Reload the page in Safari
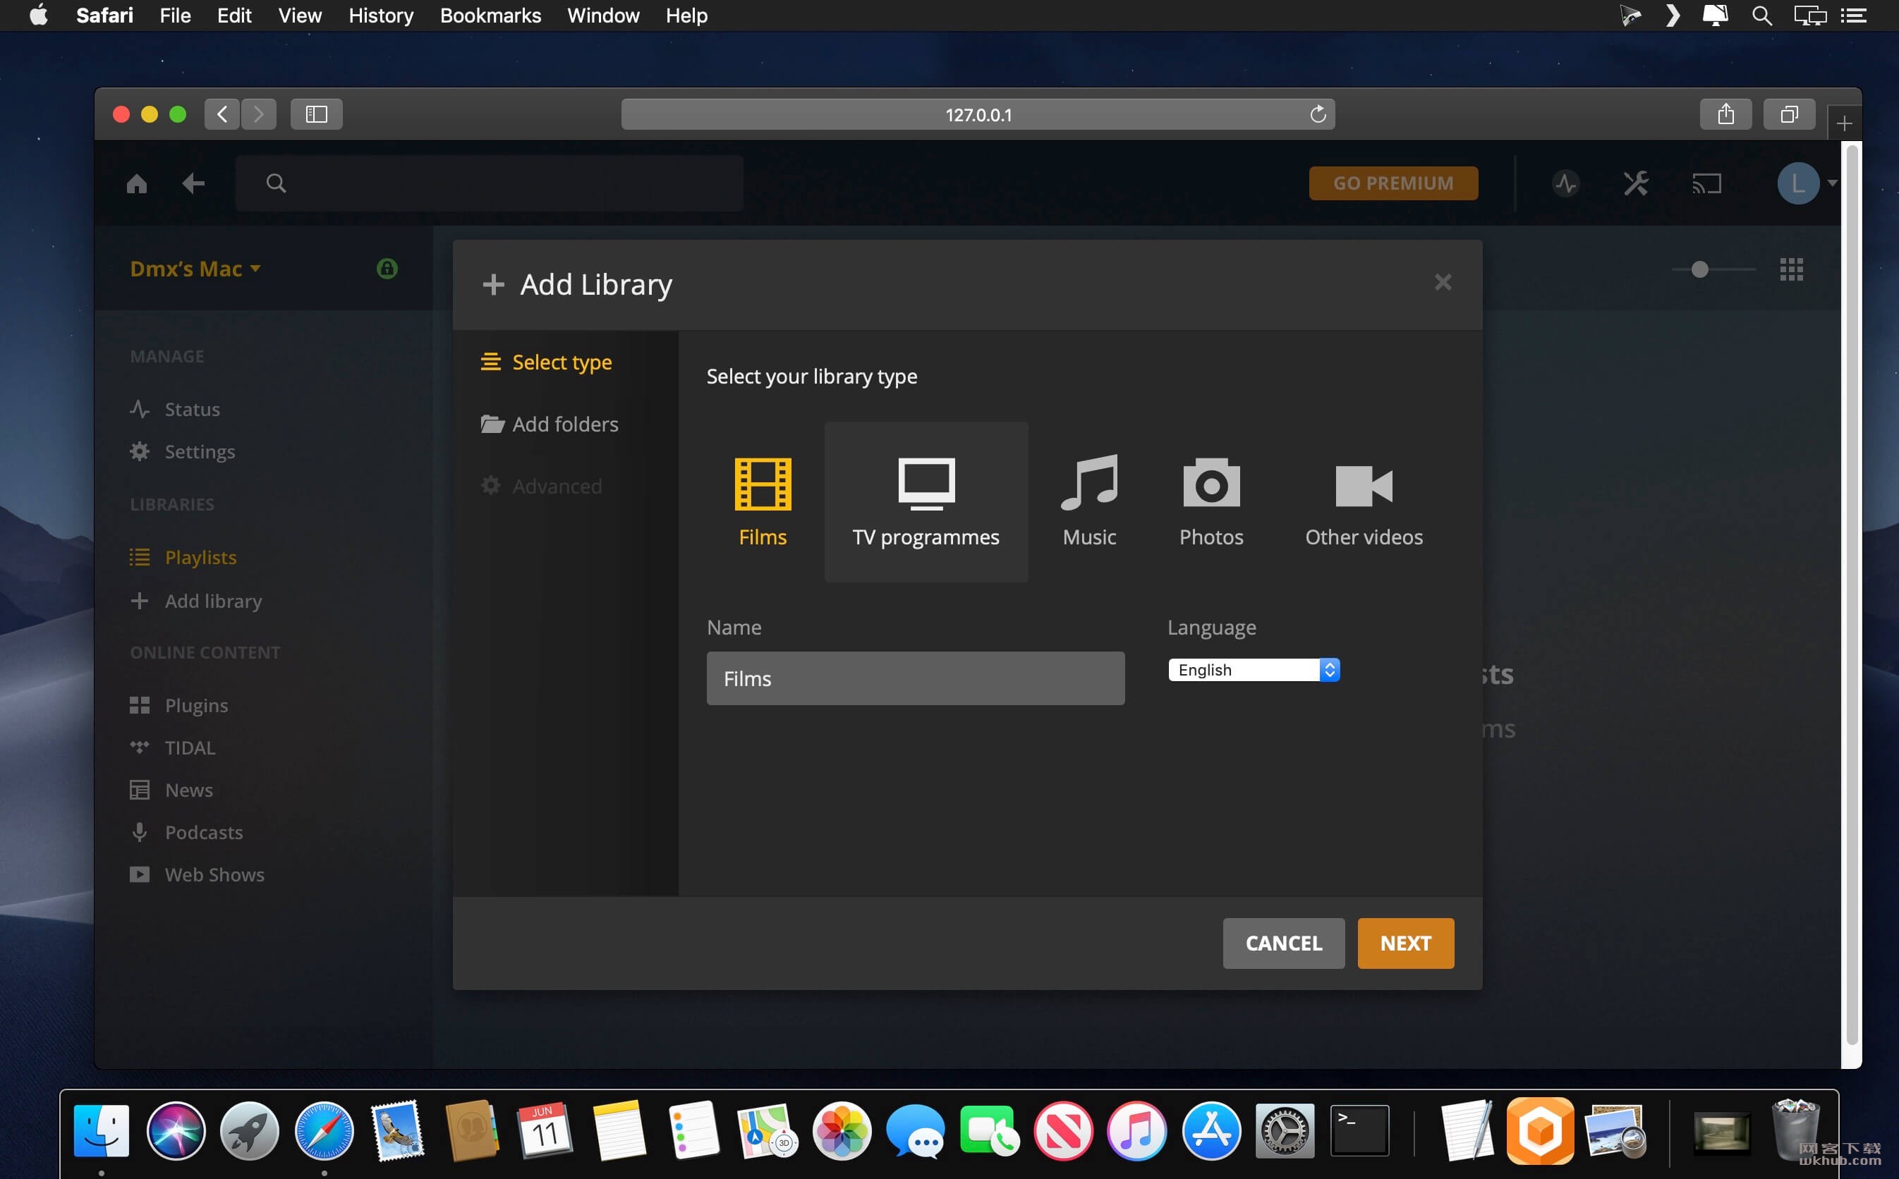This screenshot has height=1179, width=1899. (x=1318, y=115)
